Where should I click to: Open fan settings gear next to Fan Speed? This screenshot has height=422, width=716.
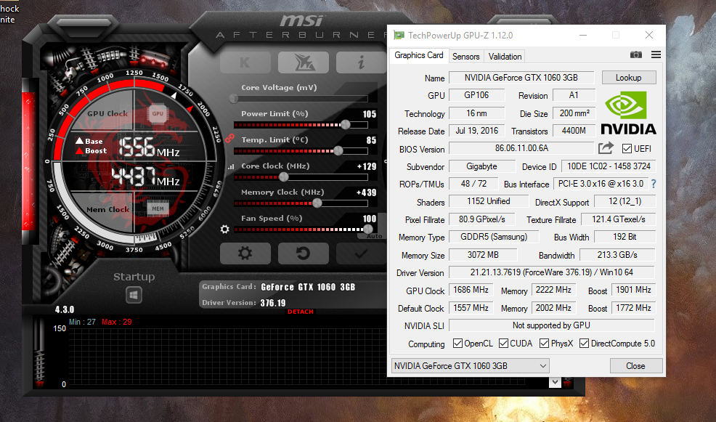point(224,229)
